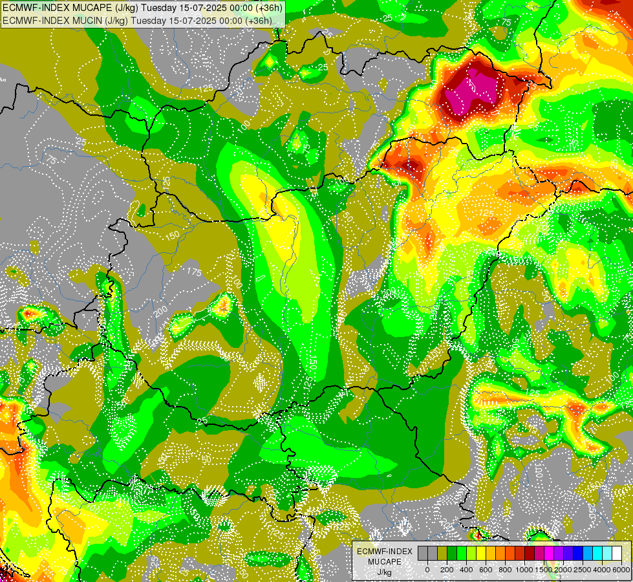The height and width of the screenshot is (582, 633).
Task: Pick the bright green legend swatch
Action: click(462, 553)
